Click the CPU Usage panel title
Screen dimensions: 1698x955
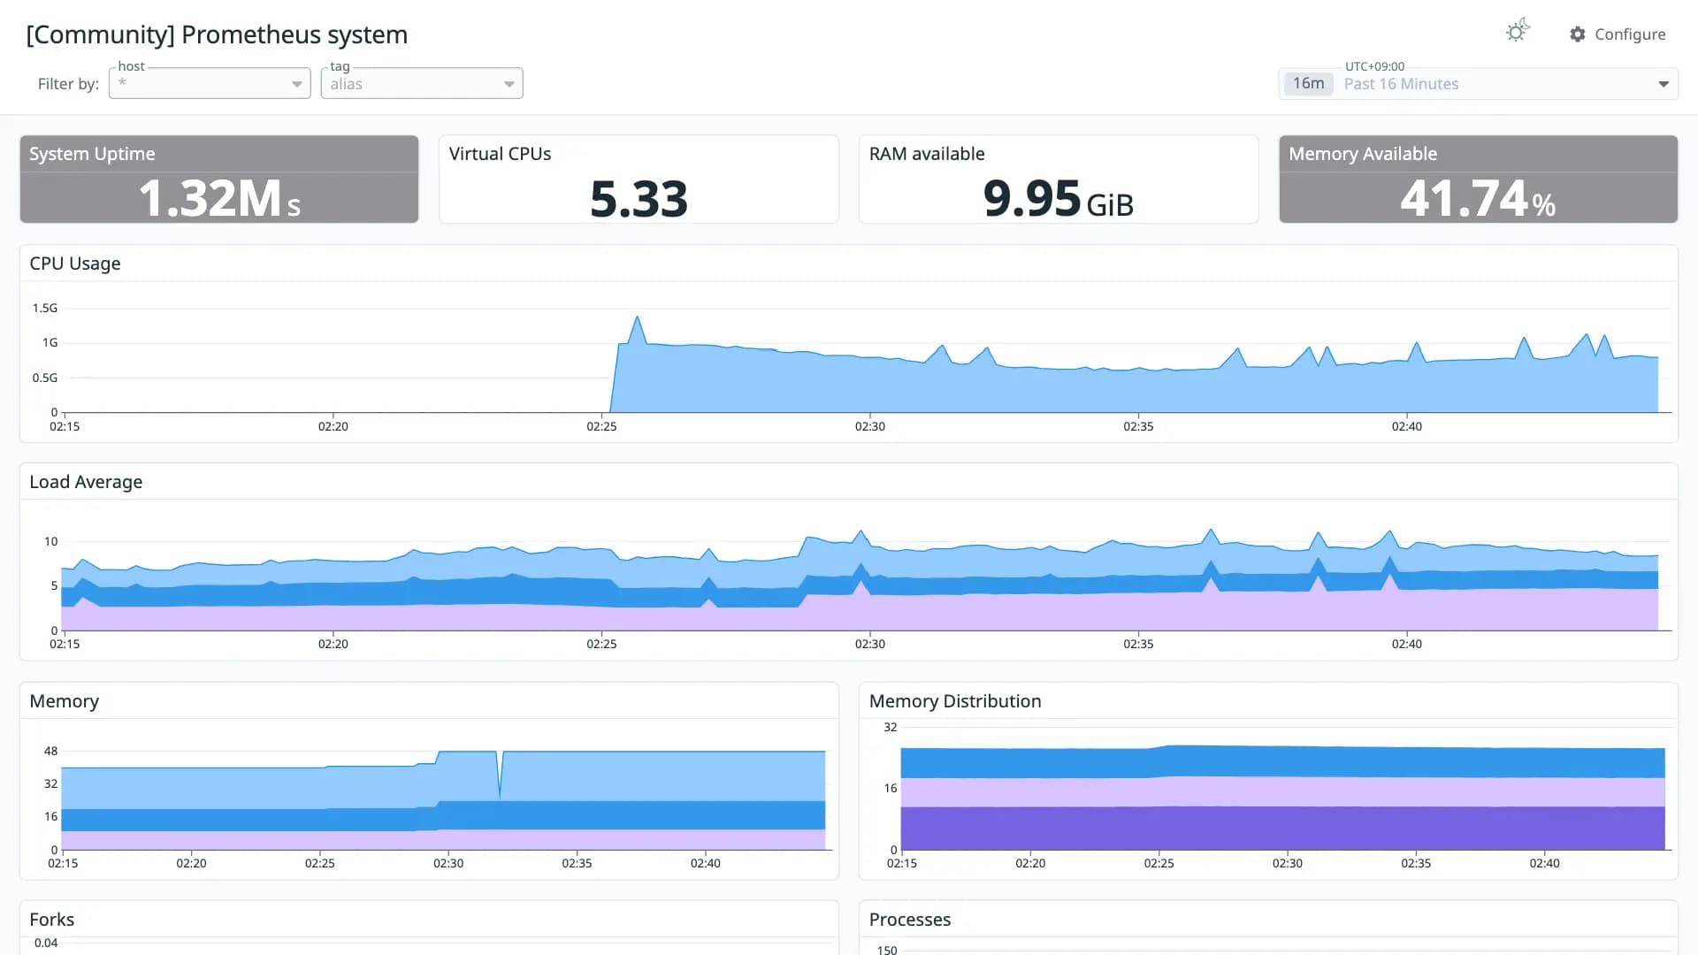point(75,264)
